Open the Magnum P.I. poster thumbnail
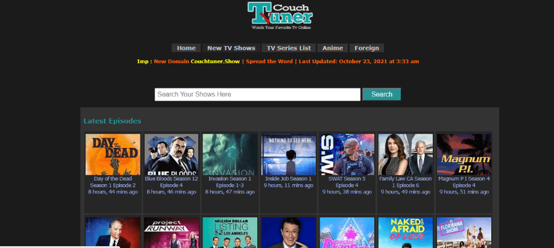554x248 pixels. pos(464,154)
